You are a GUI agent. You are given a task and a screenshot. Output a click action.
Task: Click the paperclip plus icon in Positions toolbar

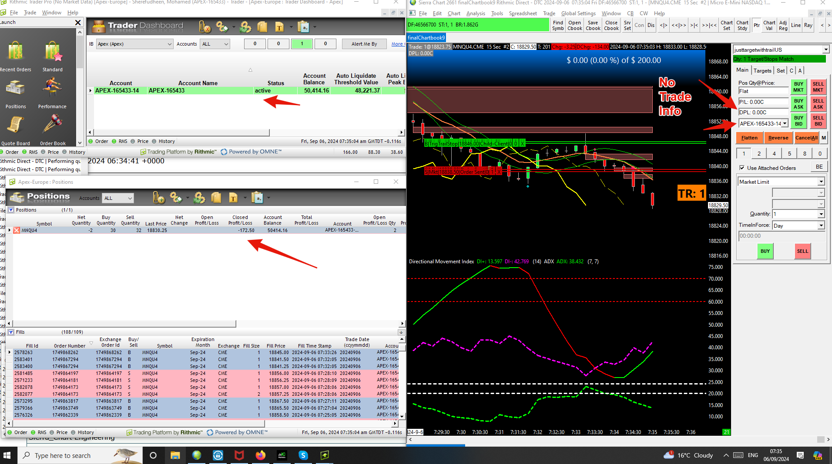click(x=159, y=198)
